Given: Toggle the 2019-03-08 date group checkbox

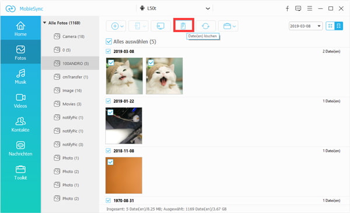Looking at the screenshot, I should 108,51.
